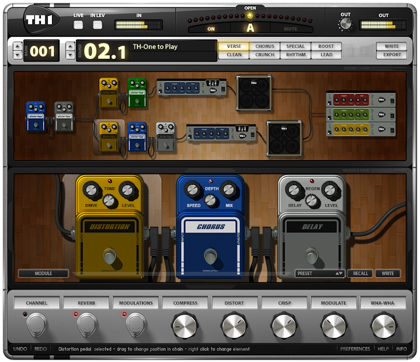Screen dimensions: 420x362
Task: Select the red rack effect unit
Action: pos(361,100)
